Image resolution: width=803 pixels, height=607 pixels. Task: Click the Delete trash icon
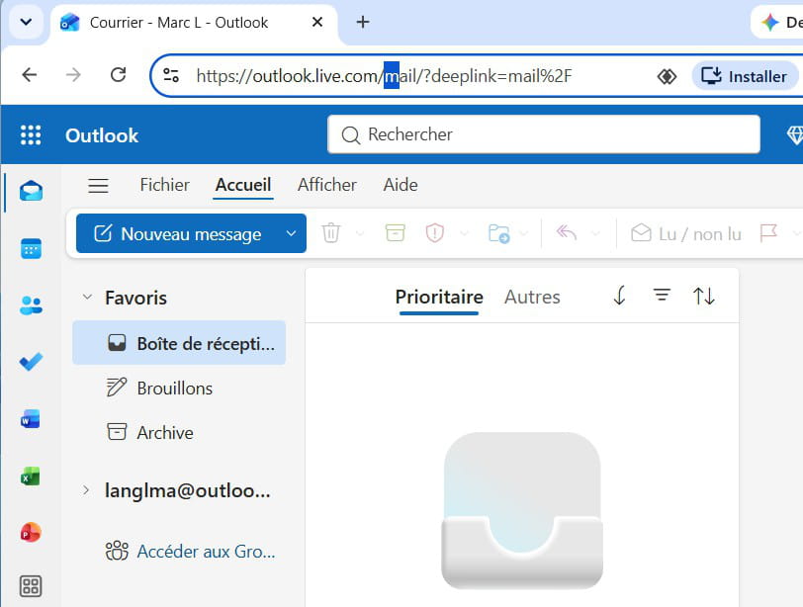pos(331,233)
